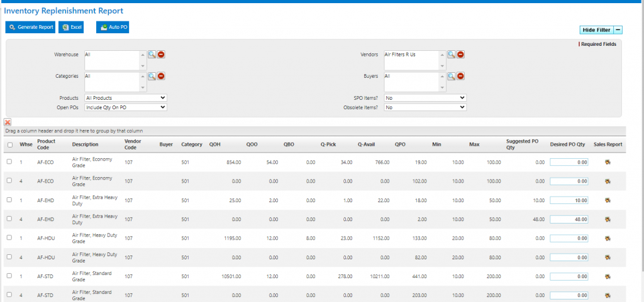Check the AF-STD warehouse 4 row
Viewport: 644px width, 302px height.
pyautogui.click(x=9, y=294)
